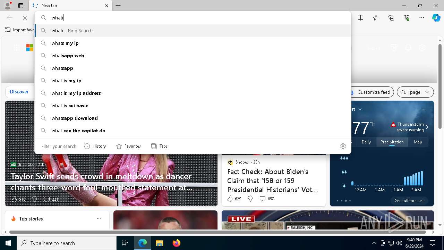This screenshot has height=250, width=444.
Task: Select suggestion 'what can the copilot do'
Action: pyautogui.click(x=193, y=131)
